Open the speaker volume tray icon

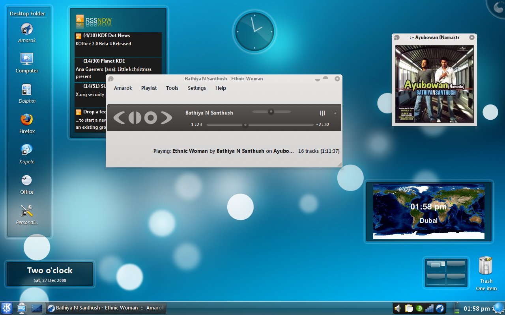[x=398, y=308]
